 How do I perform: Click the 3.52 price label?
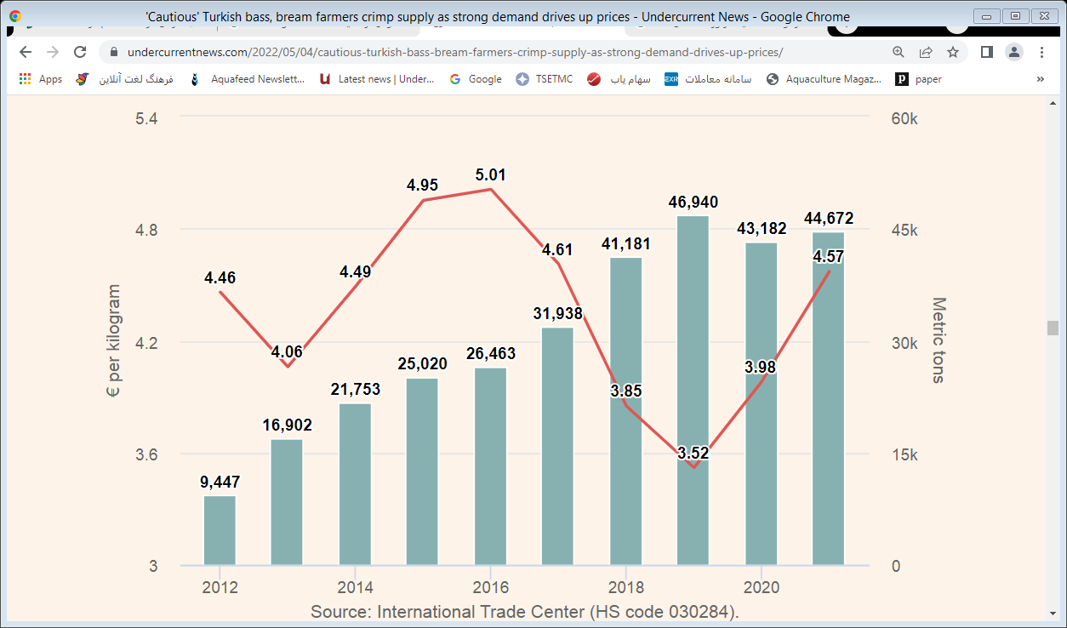coord(693,454)
